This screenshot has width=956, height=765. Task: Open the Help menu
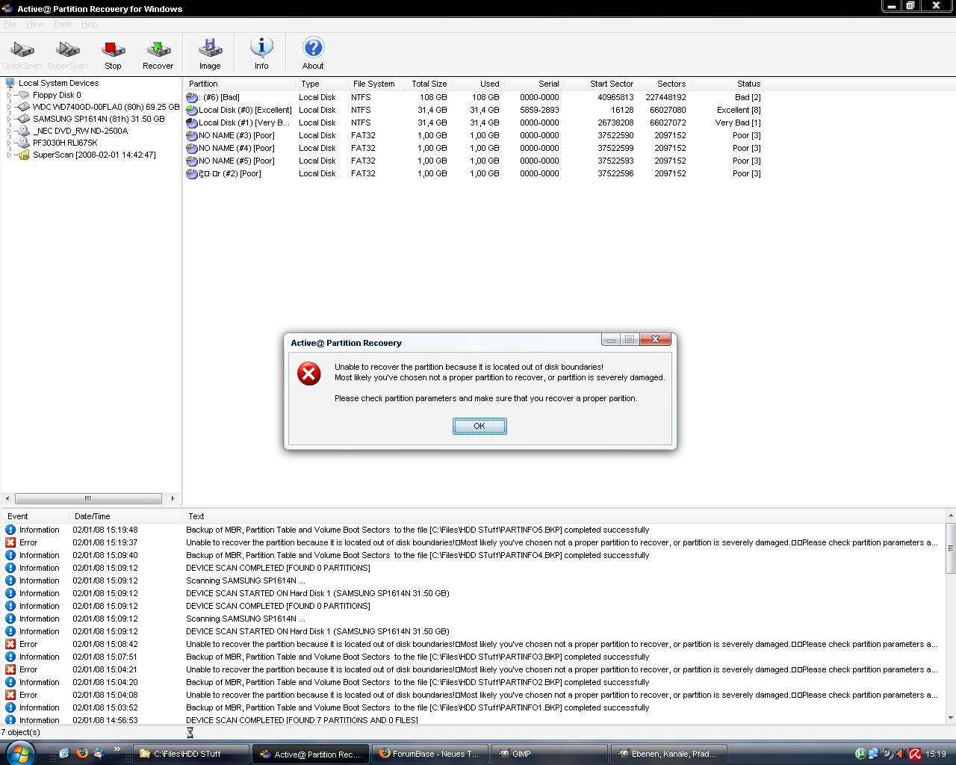point(90,24)
